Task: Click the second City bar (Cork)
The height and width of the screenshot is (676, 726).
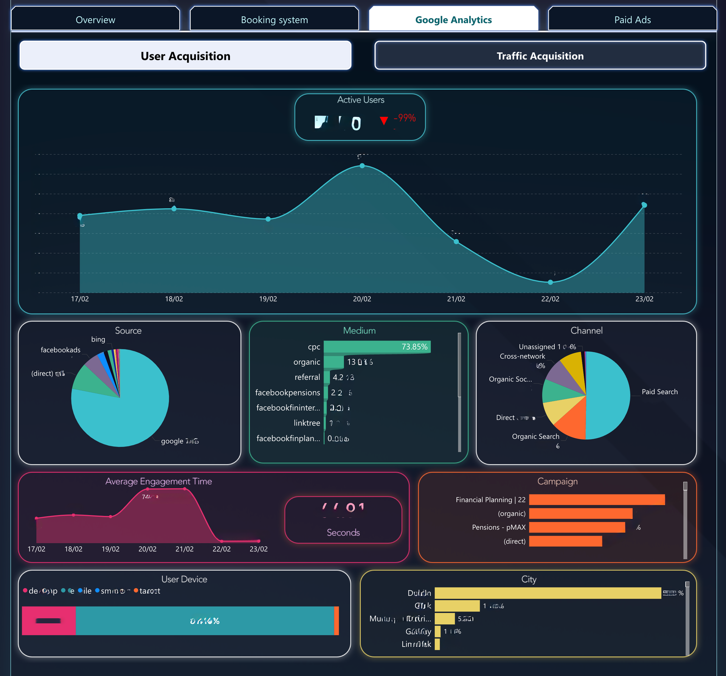Action: 457,606
